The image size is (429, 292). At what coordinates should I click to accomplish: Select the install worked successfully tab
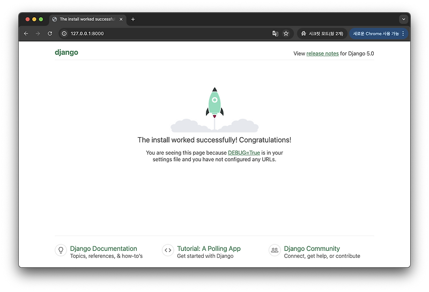pyautogui.click(x=87, y=19)
